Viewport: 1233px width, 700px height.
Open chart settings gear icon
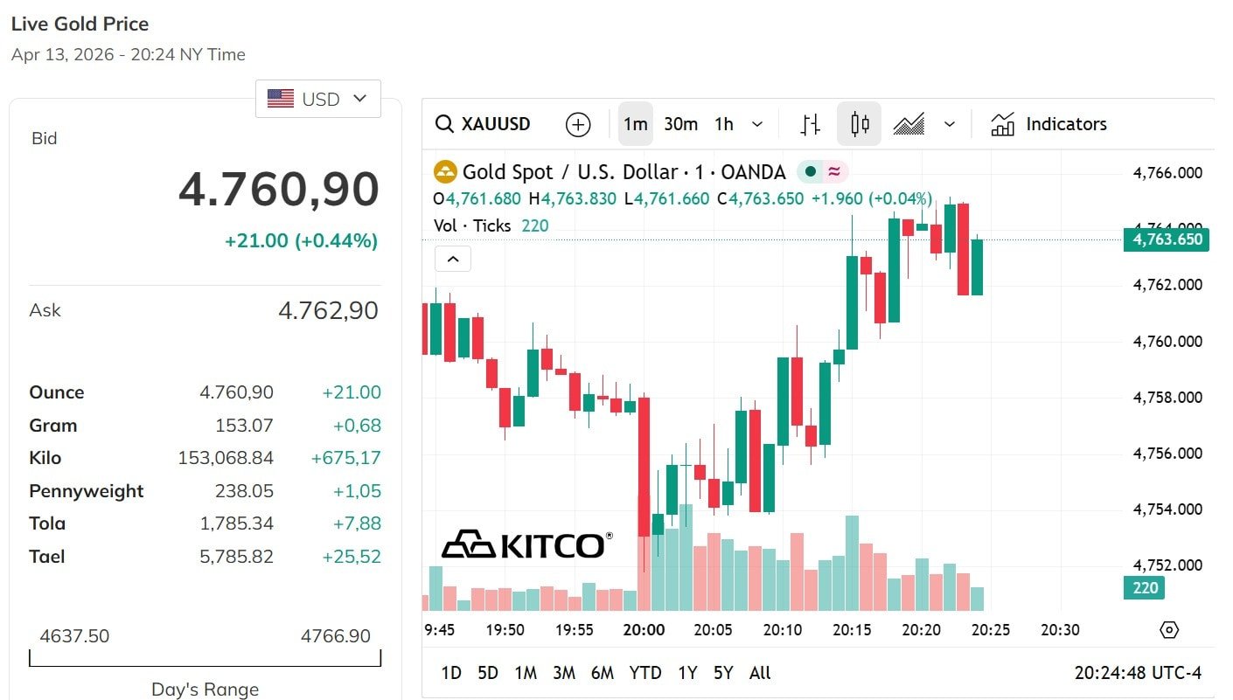click(1169, 630)
